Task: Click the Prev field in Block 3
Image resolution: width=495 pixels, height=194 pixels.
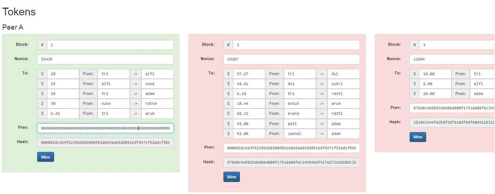Action: pyautogui.click(x=452, y=108)
